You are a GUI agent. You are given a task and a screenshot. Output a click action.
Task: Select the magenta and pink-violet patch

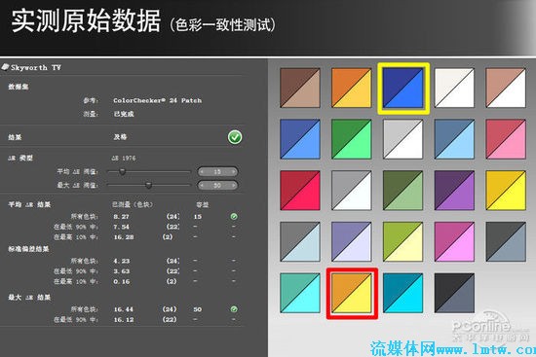(454, 241)
